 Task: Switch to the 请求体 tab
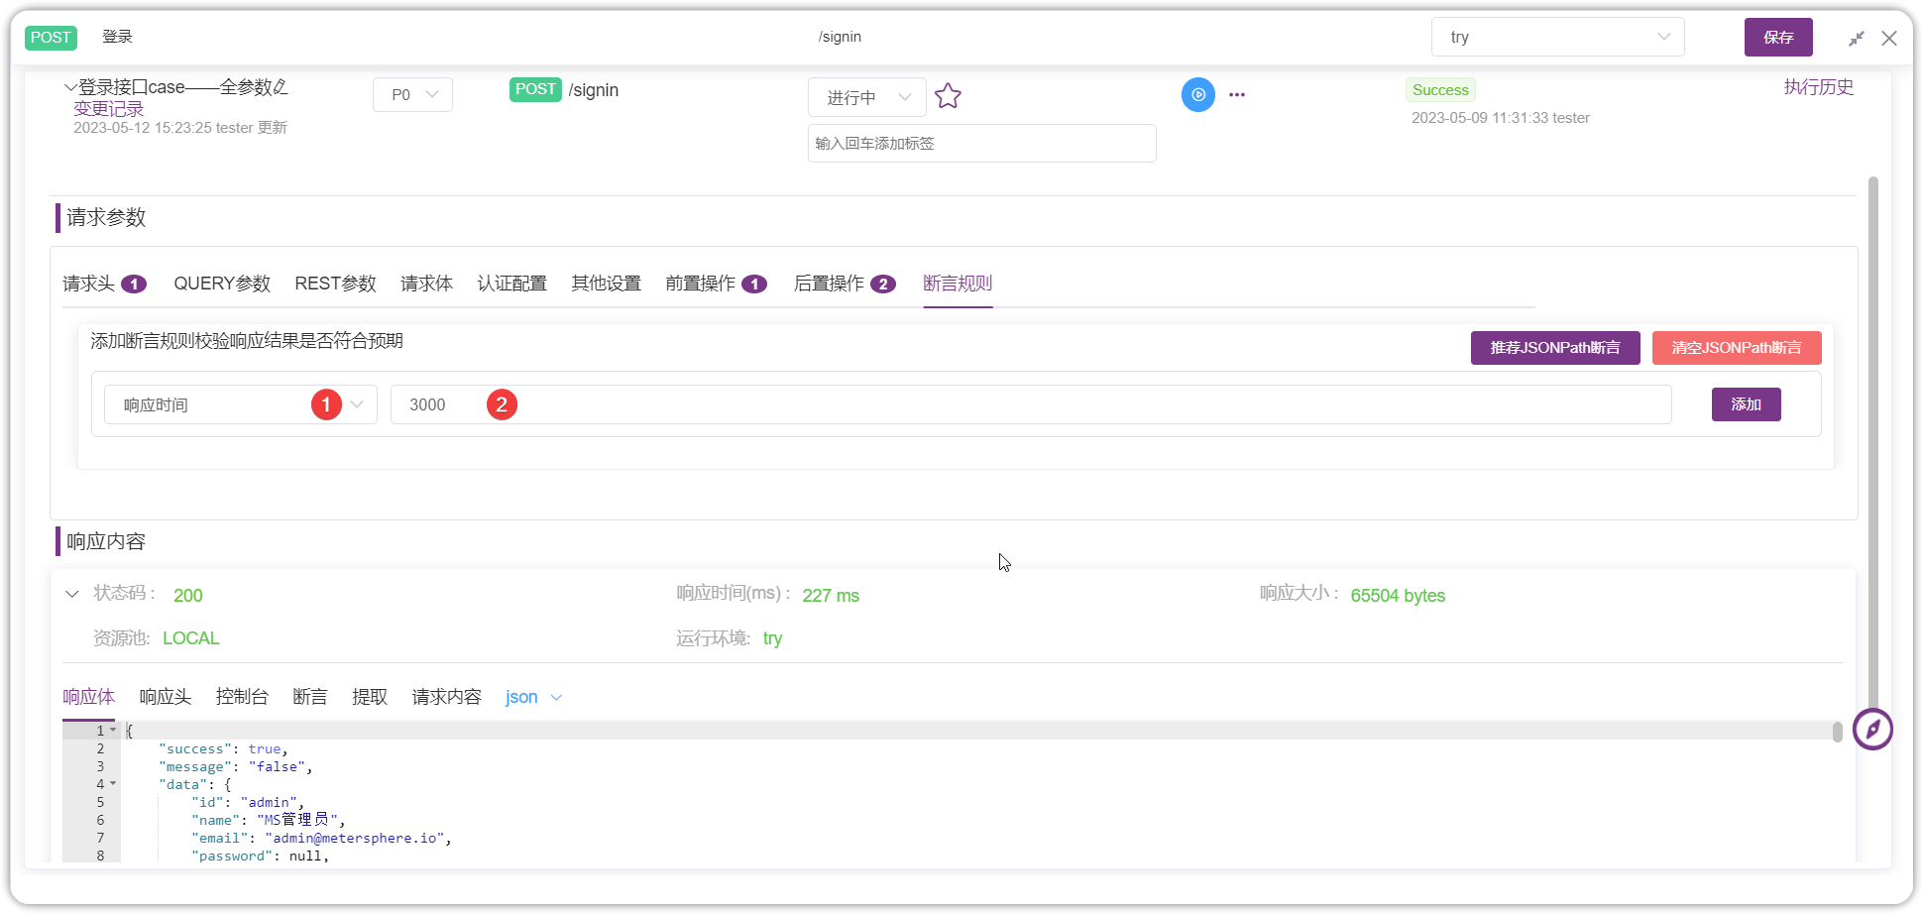tap(427, 284)
